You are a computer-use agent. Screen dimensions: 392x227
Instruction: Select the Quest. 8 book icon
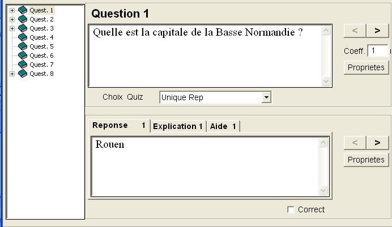(x=23, y=74)
